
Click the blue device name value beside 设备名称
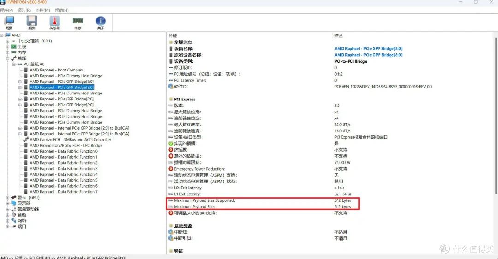pyautogui.click(x=368, y=48)
